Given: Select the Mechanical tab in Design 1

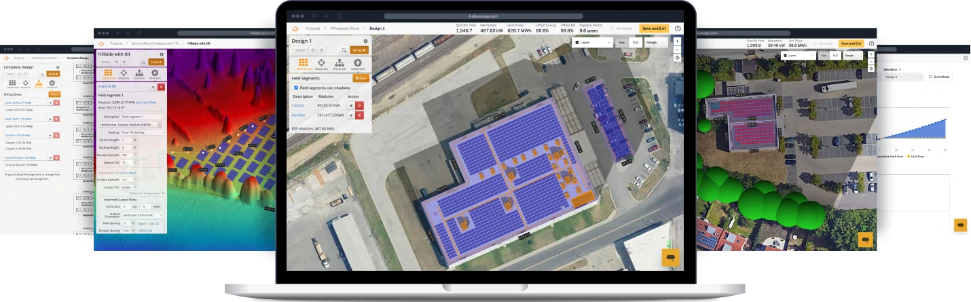Looking at the screenshot, I should [303, 64].
